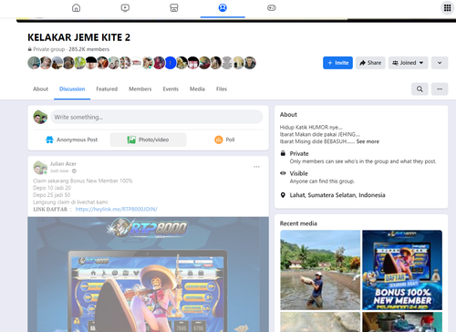Click the Photo/video button
Screen dimensions: 456x332
tap(148, 140)
